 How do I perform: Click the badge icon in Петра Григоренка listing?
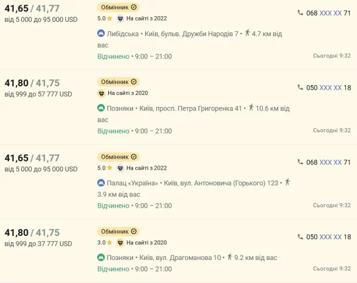pyautogui.click(x=101, y=93)
